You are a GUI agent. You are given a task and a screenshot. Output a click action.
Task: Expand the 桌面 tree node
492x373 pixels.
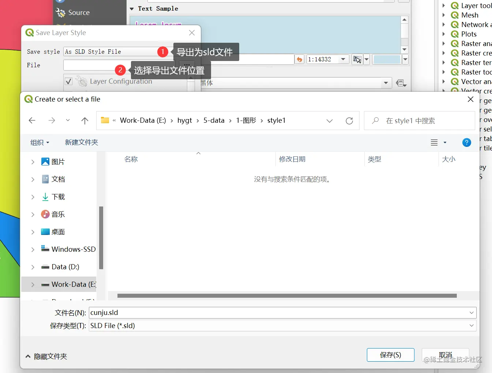pyautogui.click(x=33, y=232)
